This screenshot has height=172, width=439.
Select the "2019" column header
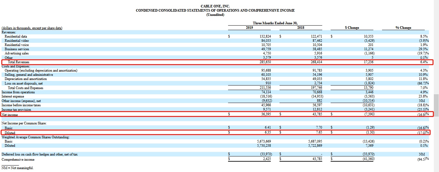point(250,28)
